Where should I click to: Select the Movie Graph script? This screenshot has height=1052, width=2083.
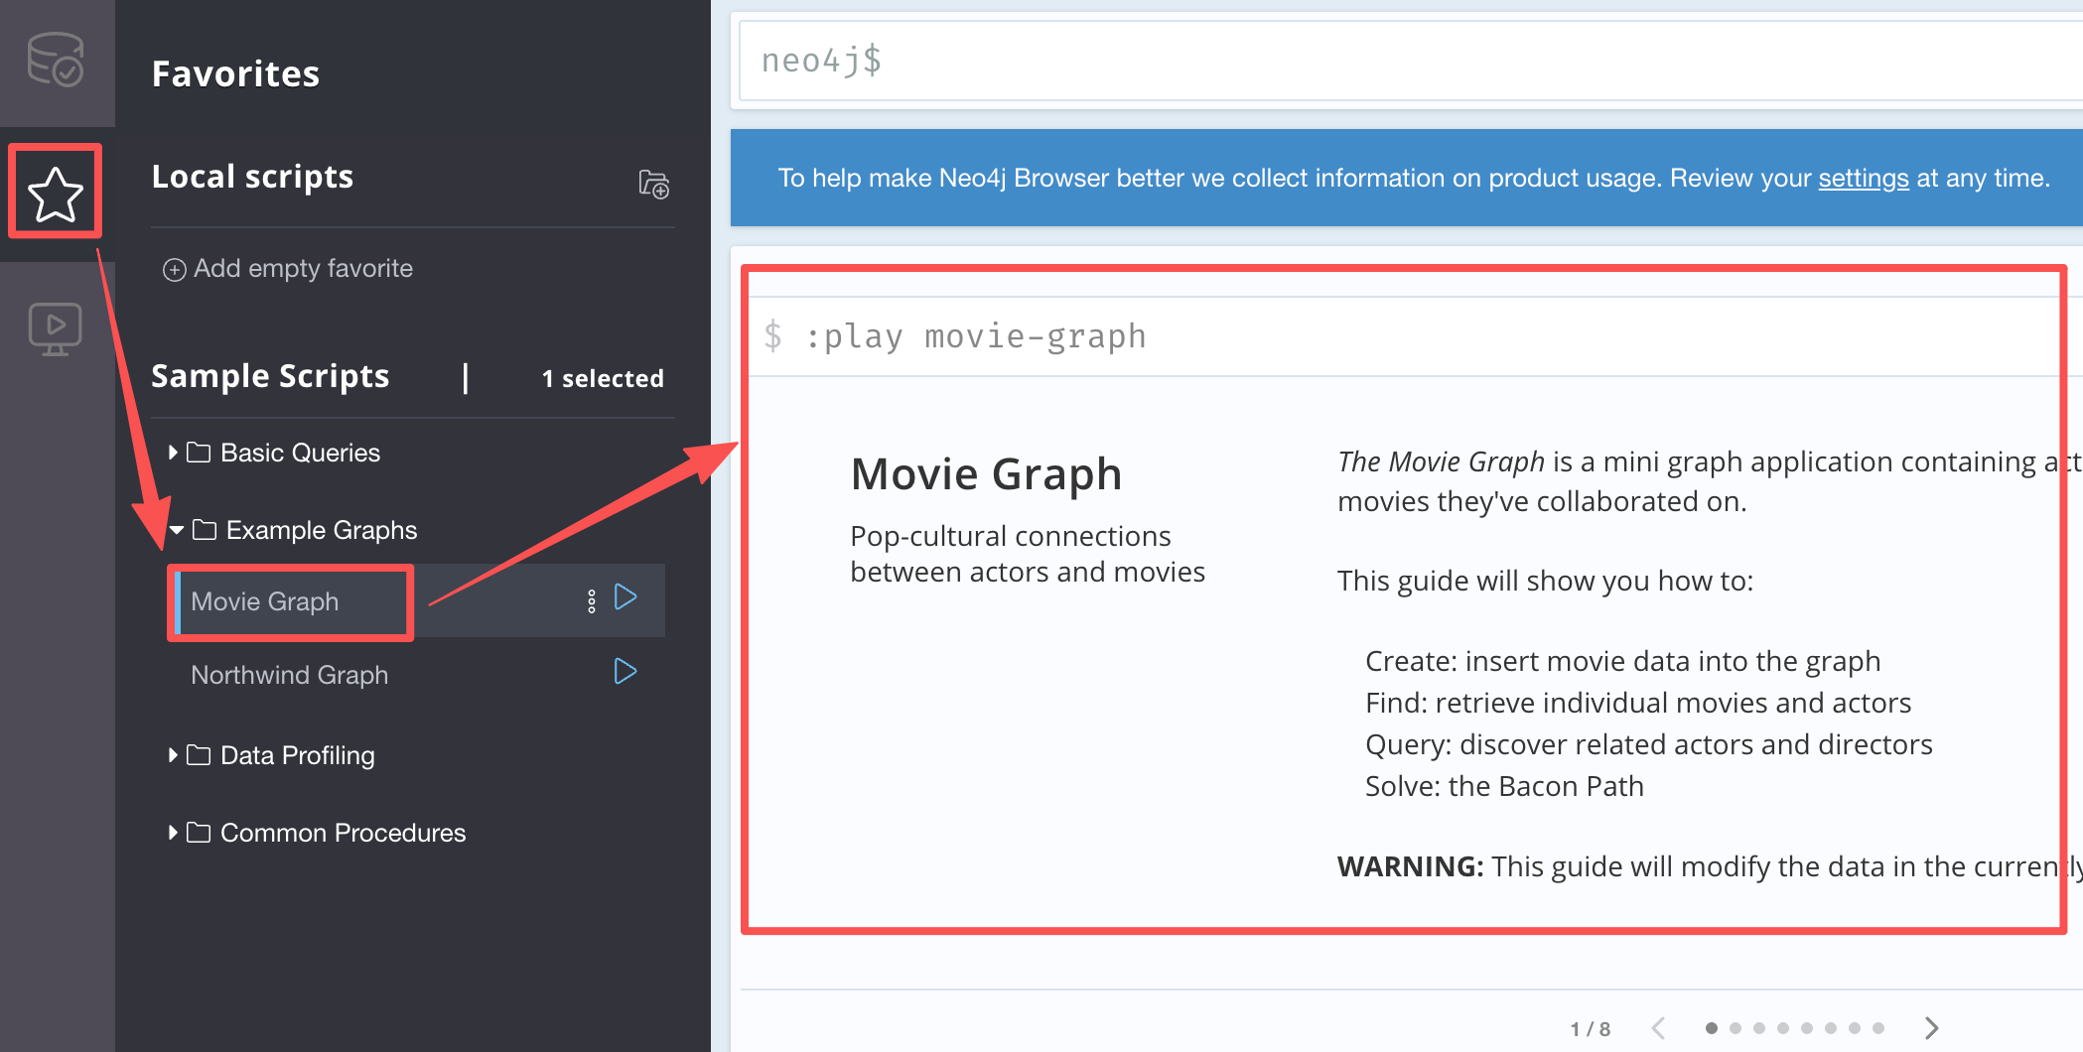(265, 601)
